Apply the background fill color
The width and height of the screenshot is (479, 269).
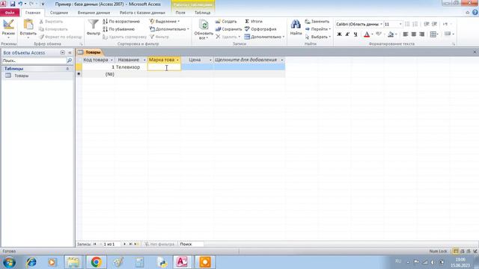(x=391, y=34)
